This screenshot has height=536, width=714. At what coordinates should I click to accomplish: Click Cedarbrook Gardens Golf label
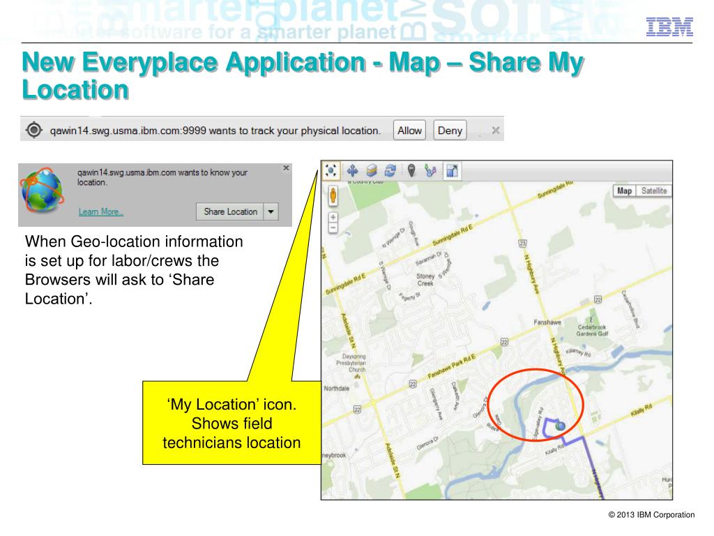pos(592,330)
